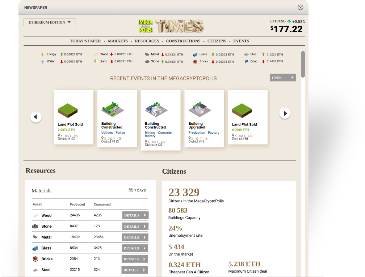The height and width of the screenshot is (277, 365).
Task: Click District #49 location pin icon
Action: [233, 135]
